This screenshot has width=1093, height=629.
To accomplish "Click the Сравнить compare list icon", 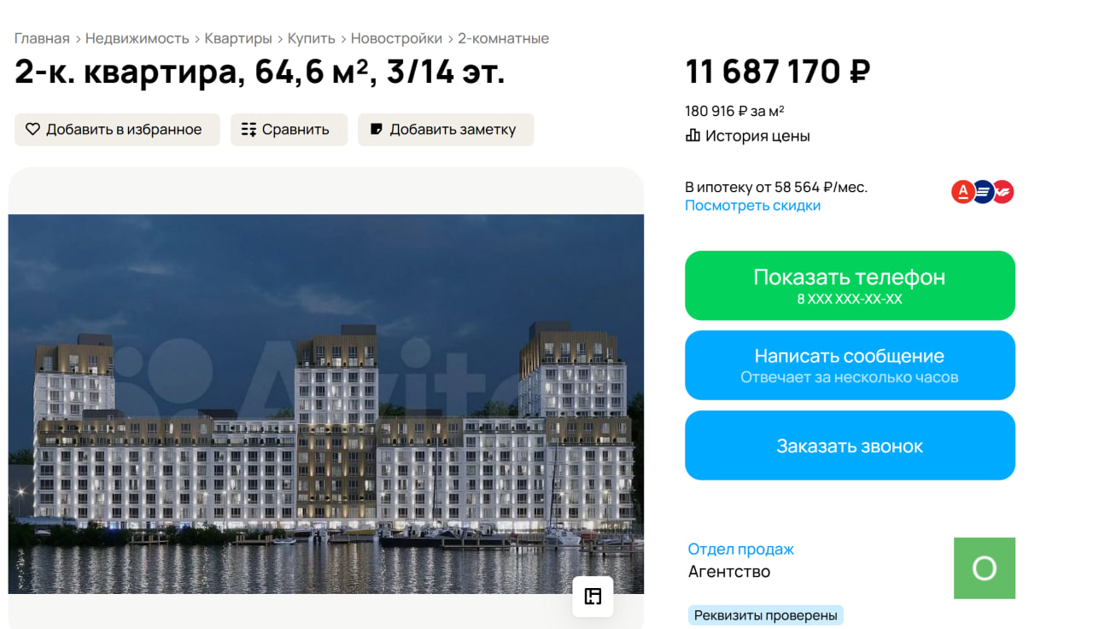I will pos(248,130).
